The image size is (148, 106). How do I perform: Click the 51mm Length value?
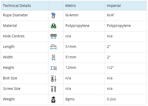pyautogui.click(x=71, y=47)
